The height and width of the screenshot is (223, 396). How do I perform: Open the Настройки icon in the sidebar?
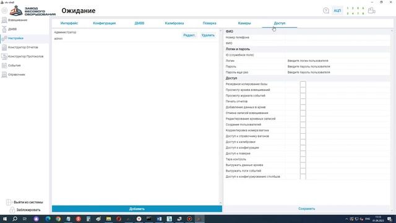point(4,38)
